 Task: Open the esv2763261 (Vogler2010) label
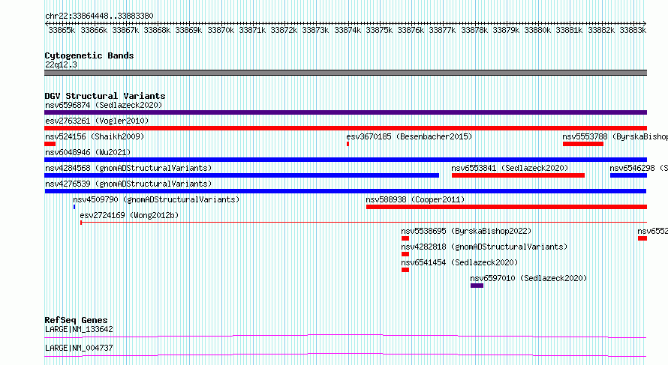tap(97, 121)
